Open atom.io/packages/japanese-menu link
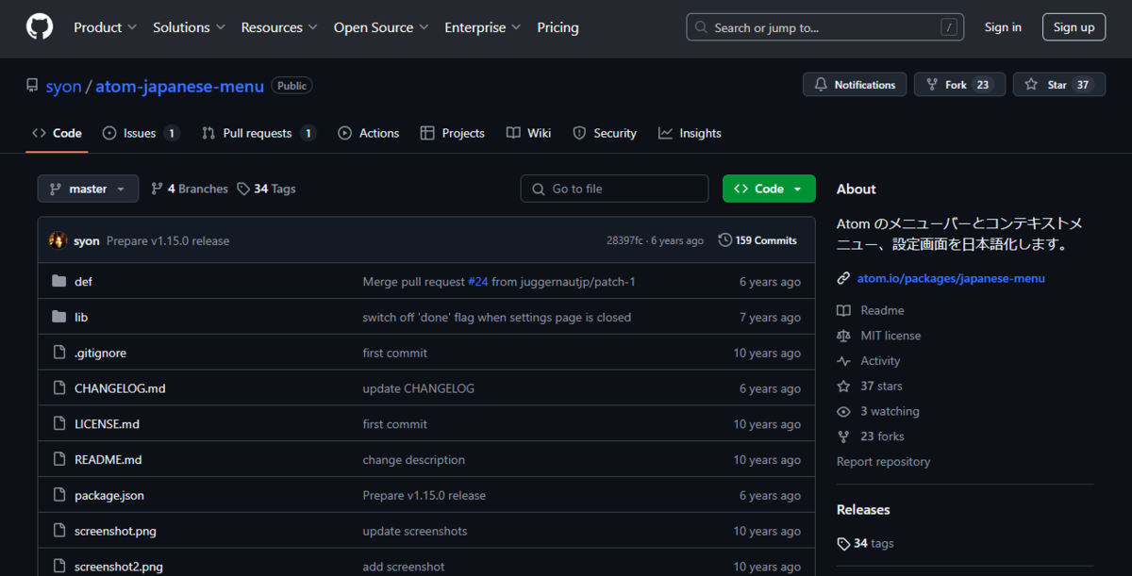Screen dimensions: 1132x576 (x=951, y=278)
